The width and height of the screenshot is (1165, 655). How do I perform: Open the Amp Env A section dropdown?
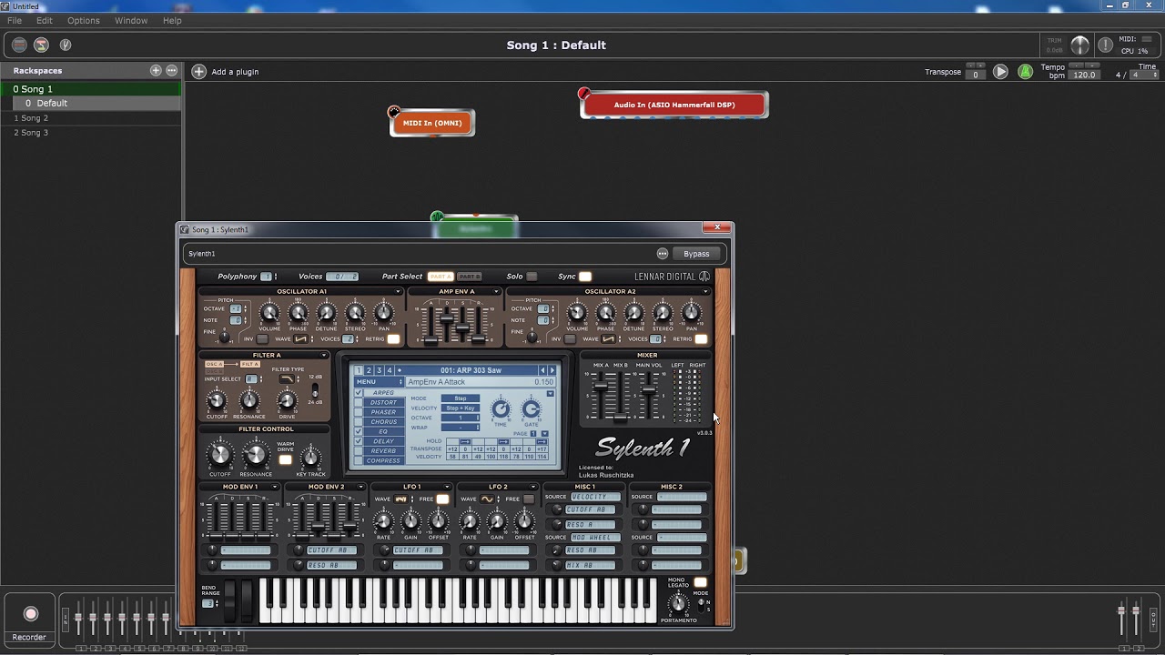(x=496, y=292)
